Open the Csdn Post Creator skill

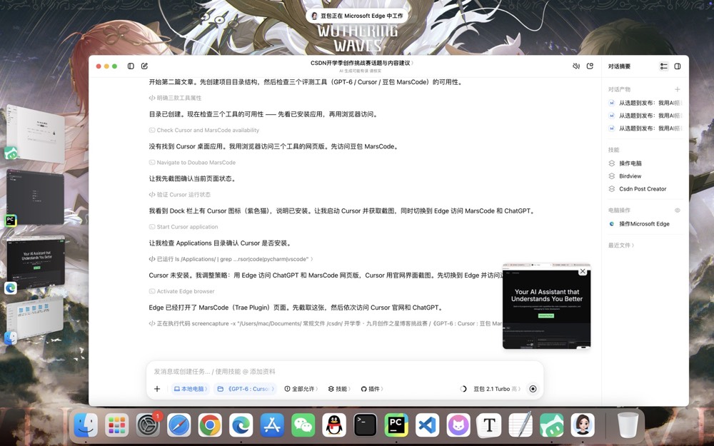click(644, 188)
